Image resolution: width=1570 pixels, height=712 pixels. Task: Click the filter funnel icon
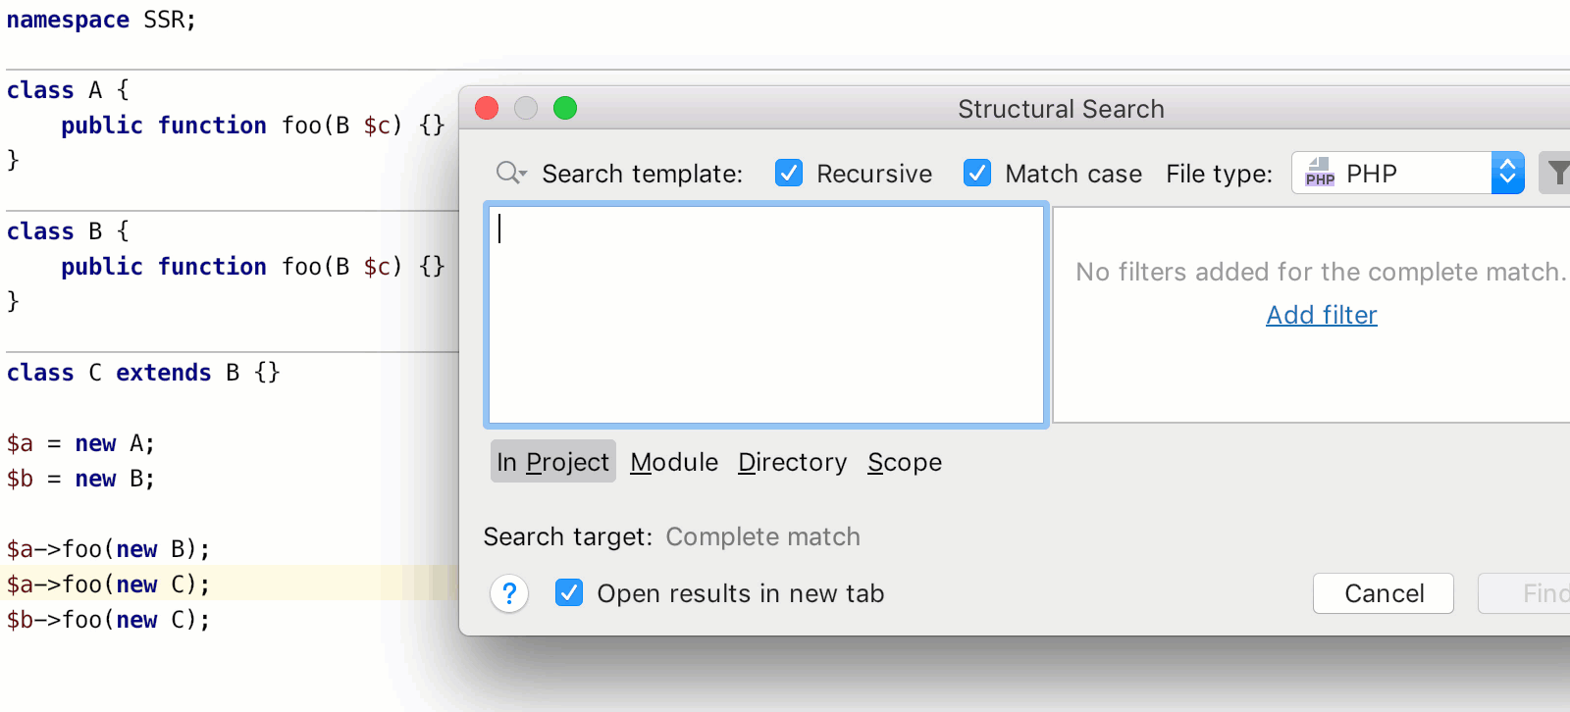(1557, 174)
